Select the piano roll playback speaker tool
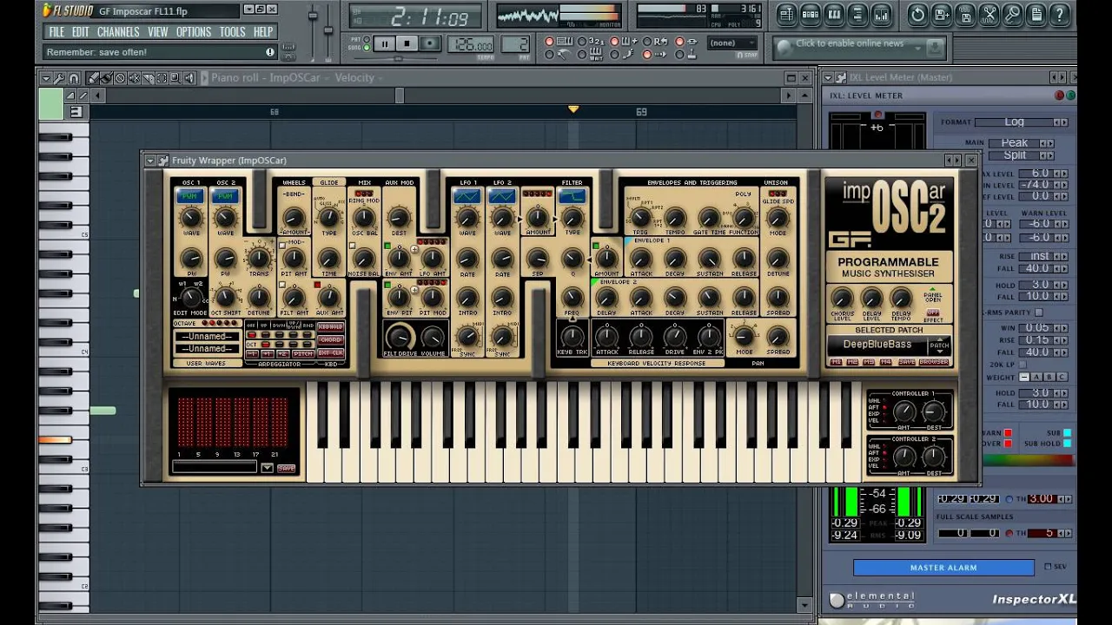 tap(189, 78)
